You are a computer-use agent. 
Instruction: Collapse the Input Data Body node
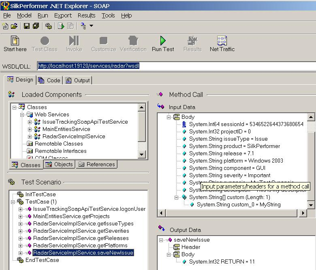[x=169, y=117]
